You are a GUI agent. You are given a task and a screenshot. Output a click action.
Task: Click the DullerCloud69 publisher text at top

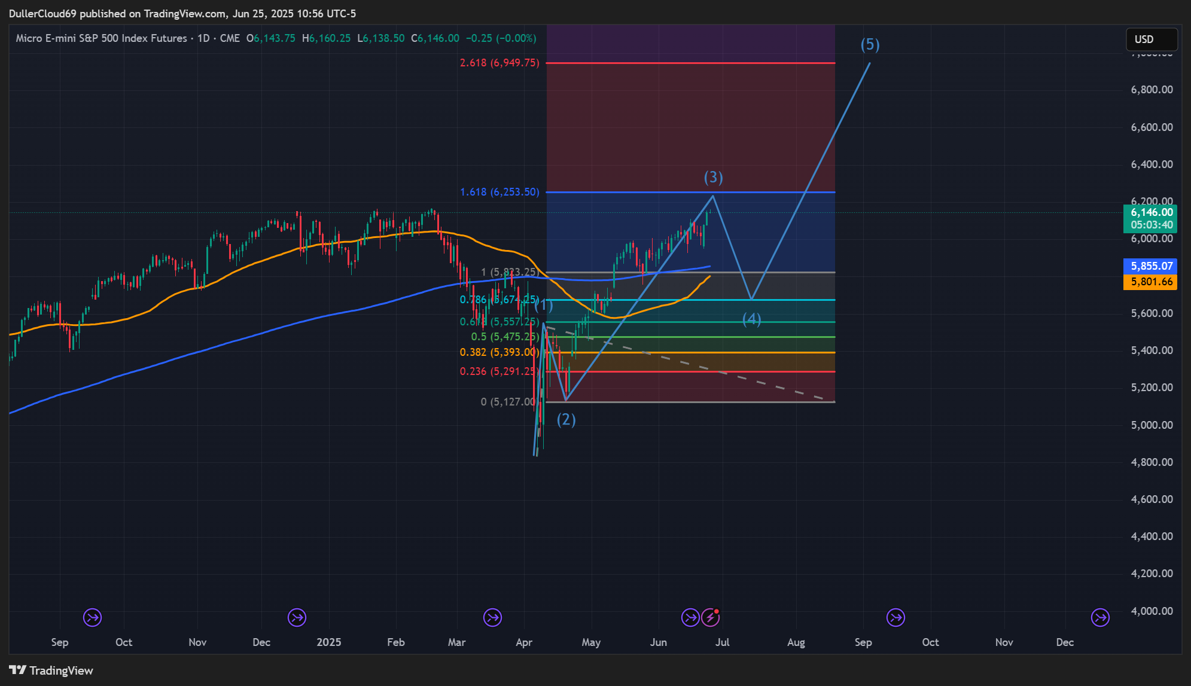42,13
